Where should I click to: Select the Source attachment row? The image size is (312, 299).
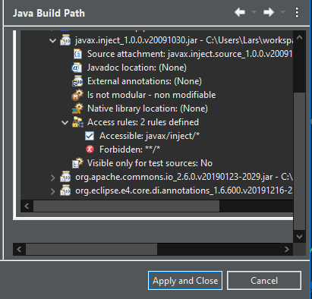[190, 54]
